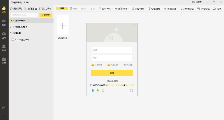Screen dimensions: 224x120
Task: Click the yellow 选择 select button
Action: point(62,8)
